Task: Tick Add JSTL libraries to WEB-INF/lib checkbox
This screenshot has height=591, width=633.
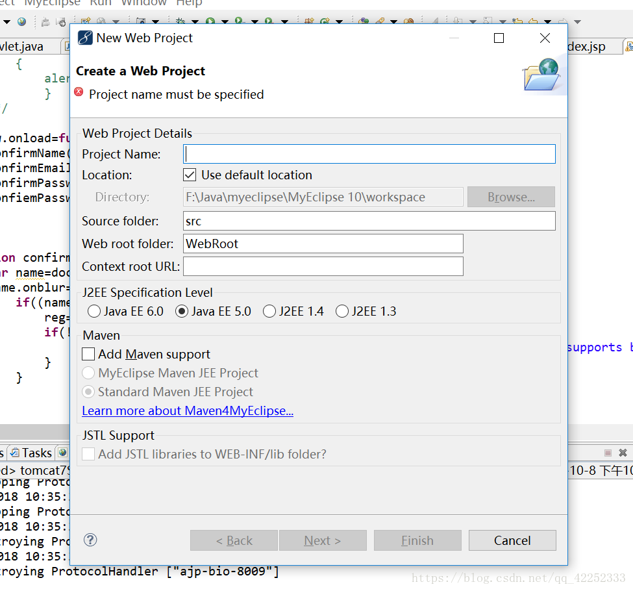Action: (88, 454)
